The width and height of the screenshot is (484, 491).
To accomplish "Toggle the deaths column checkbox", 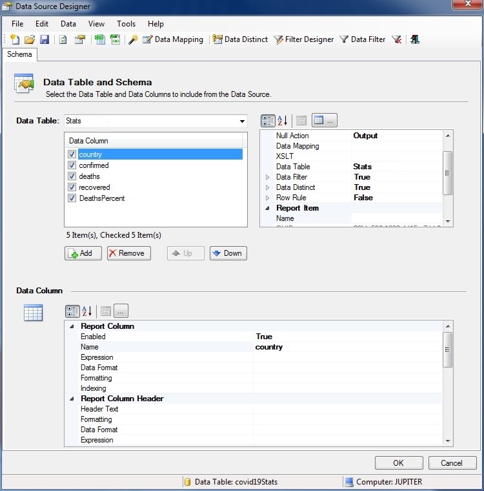I will pyautogui.click(x=72, y=176).
